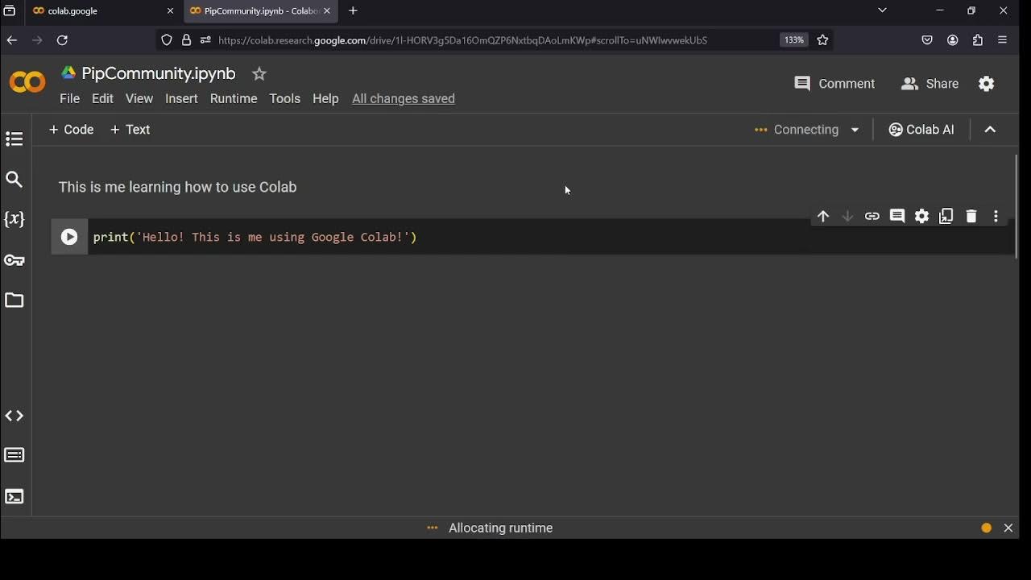Copy link to cell icon
Screen dimensions: 1031x580
point(872,216)
